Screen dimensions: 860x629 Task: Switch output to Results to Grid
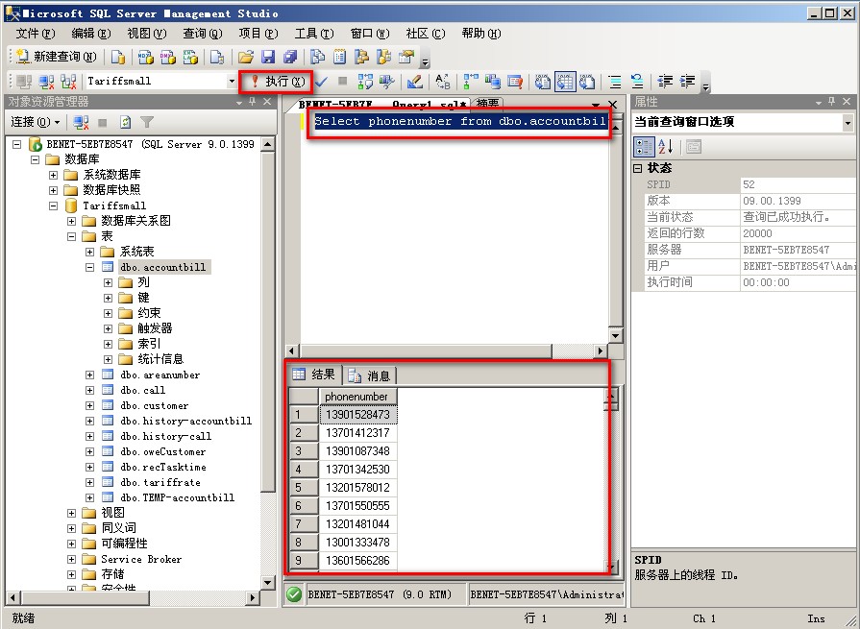pos(564,82)
